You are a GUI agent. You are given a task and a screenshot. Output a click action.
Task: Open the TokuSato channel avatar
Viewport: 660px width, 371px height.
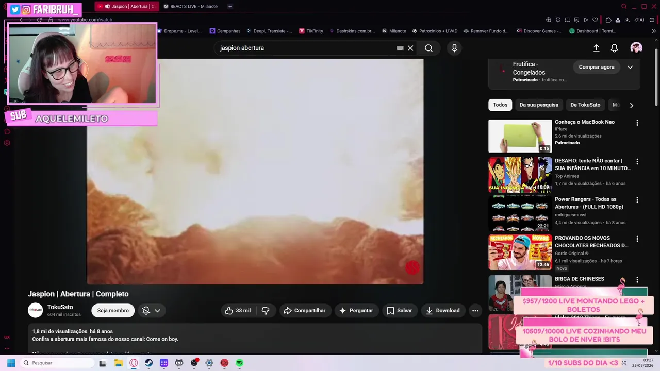tap(35, 310)
